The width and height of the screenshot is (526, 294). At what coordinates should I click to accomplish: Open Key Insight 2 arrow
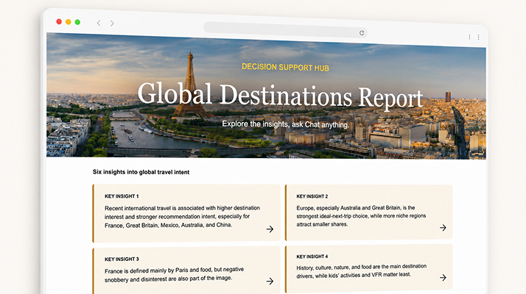443,228
